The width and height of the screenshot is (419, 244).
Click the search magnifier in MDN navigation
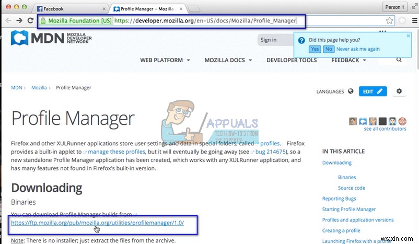pos(399,60)
